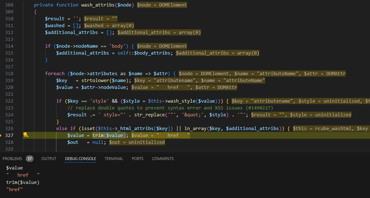Click line number 318 in the gutter
The width and height of the screenshot is (370, 198).
pyautogui.click(x=9, y=73)
